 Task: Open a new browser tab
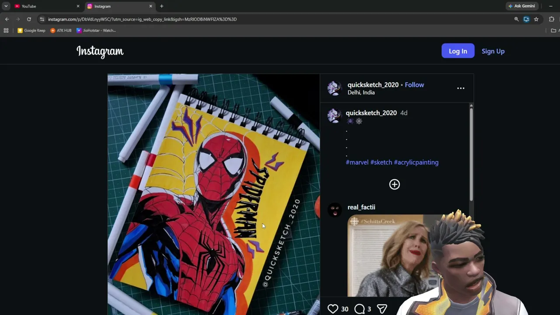click(161, 6)
